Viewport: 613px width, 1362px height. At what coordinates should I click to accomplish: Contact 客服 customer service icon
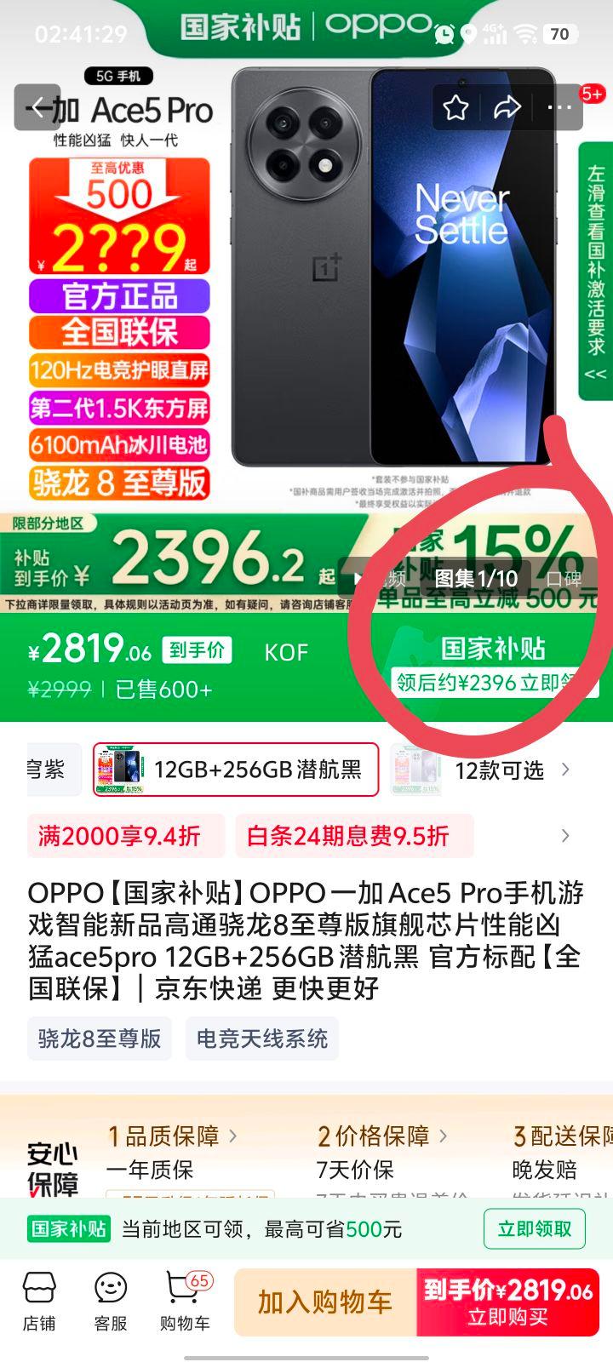click(111, 1302)
